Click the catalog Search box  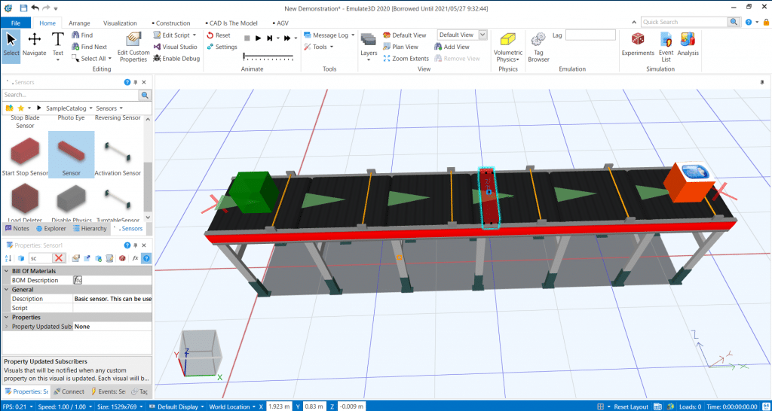click(71, 95)
